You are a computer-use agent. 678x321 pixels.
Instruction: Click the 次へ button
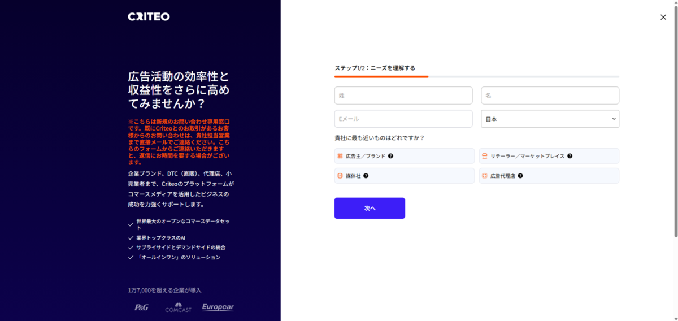(370, 208)
